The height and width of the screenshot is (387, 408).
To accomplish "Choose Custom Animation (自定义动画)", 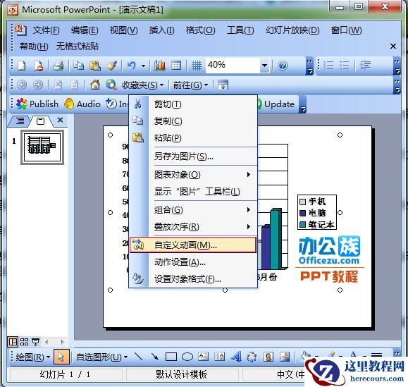I will (x=192, y=245).
